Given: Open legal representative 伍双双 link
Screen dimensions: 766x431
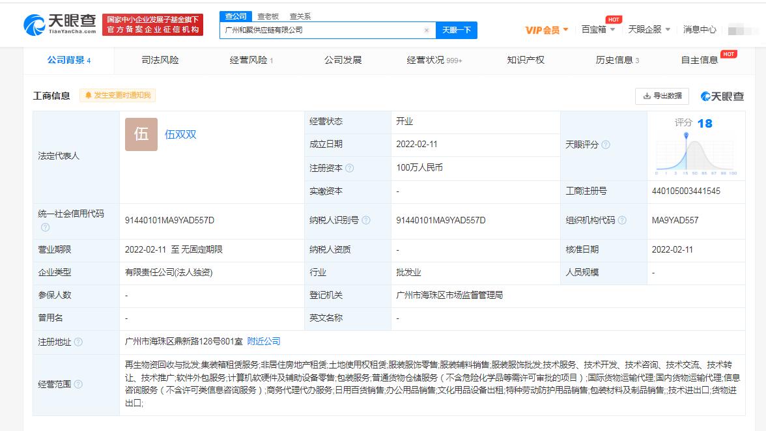Looking at the screenshot, I should 180,134.
